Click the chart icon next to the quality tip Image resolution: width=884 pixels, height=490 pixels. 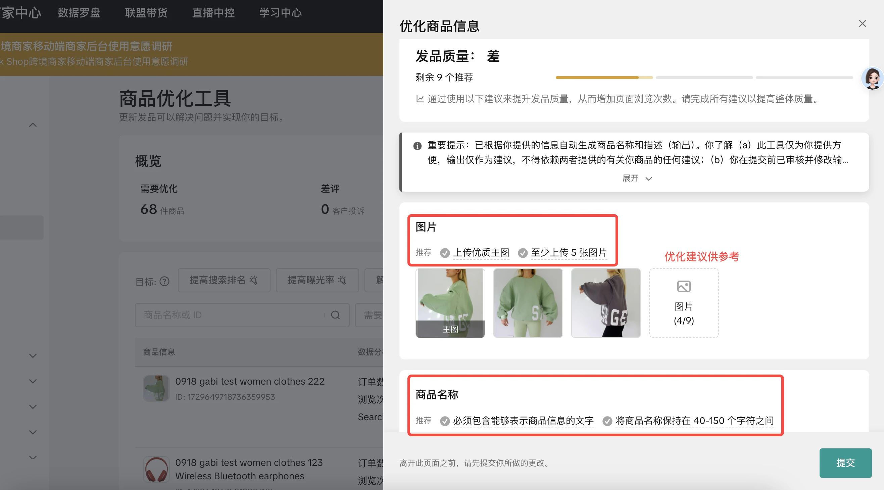tap(420, 99)
